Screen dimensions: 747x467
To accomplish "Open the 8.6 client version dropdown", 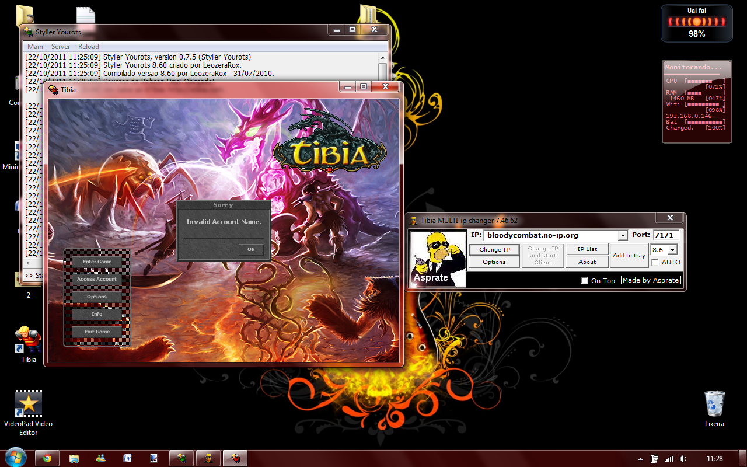I will [x=673, y=250].
